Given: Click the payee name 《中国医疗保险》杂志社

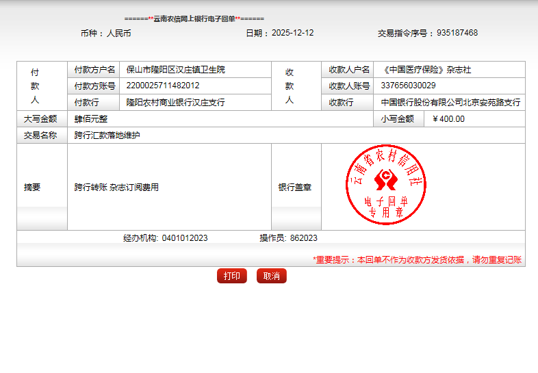Looking at the screenshot, I should (x=426, y=70).
